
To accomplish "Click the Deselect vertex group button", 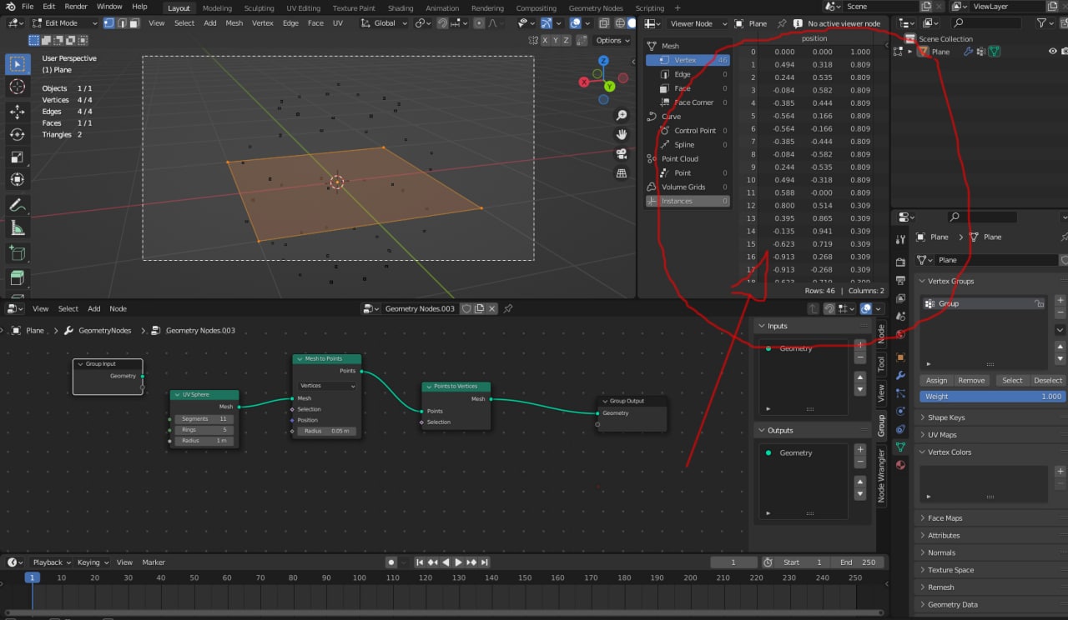I will pos(1047,380).
